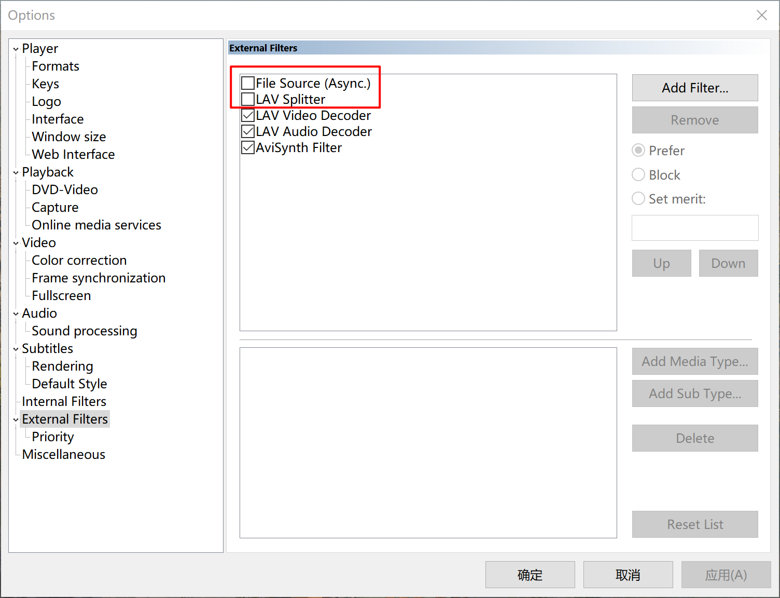Image resolution: width=780 pixels, height=598 pixels.
Task: Select the Set merit radio option
Action: tap(638, 198)
